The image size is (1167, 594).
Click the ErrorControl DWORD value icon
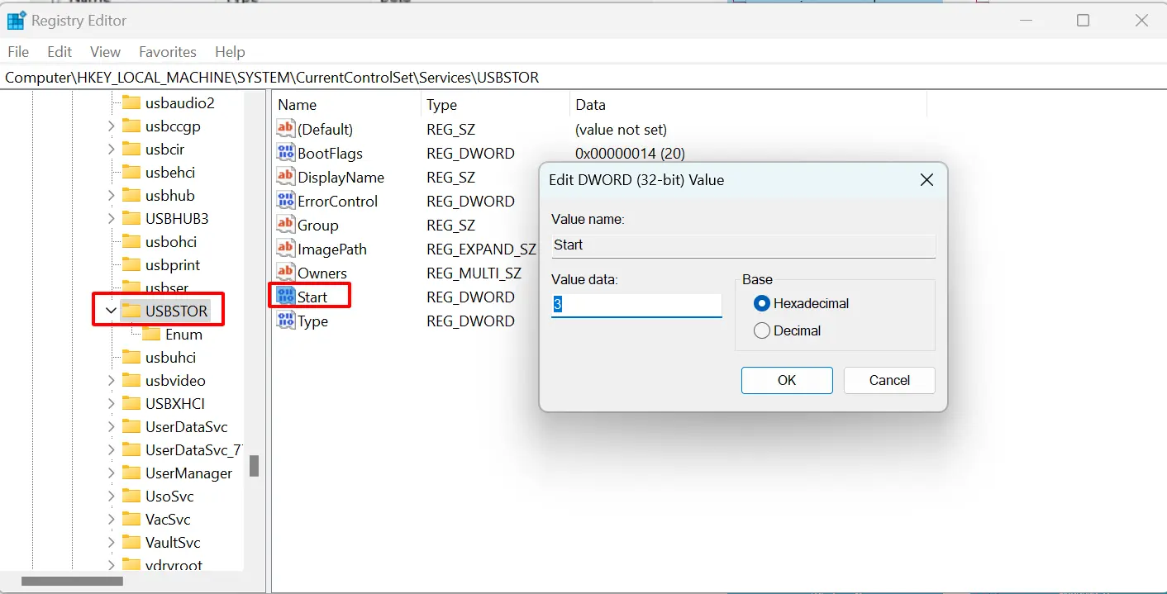click(x=285, y=201)
